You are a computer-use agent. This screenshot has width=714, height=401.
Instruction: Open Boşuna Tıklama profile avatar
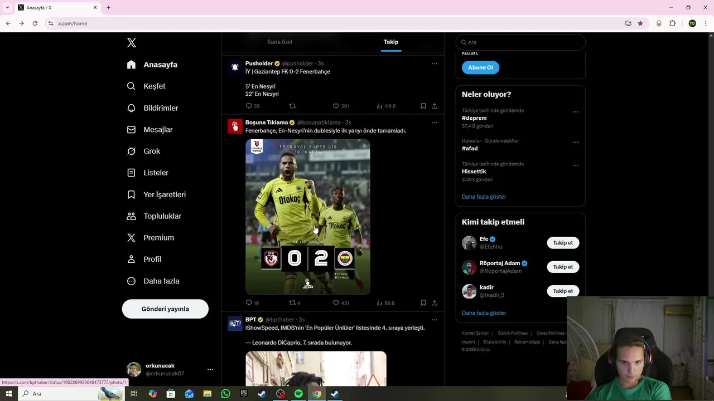235,126
